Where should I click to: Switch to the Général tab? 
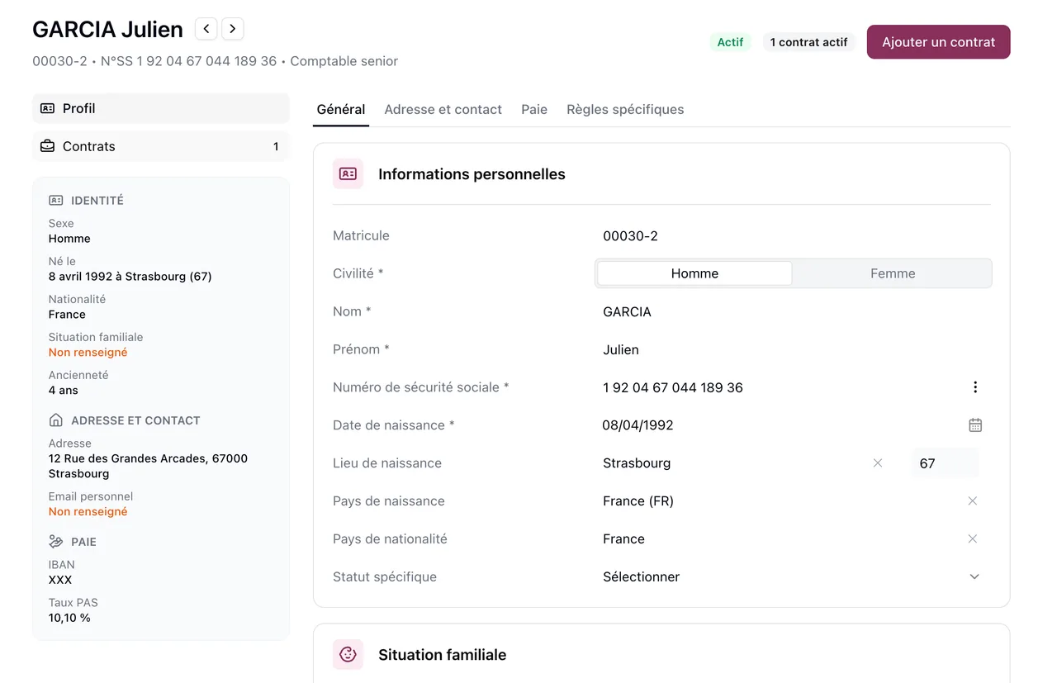(341, 110)
